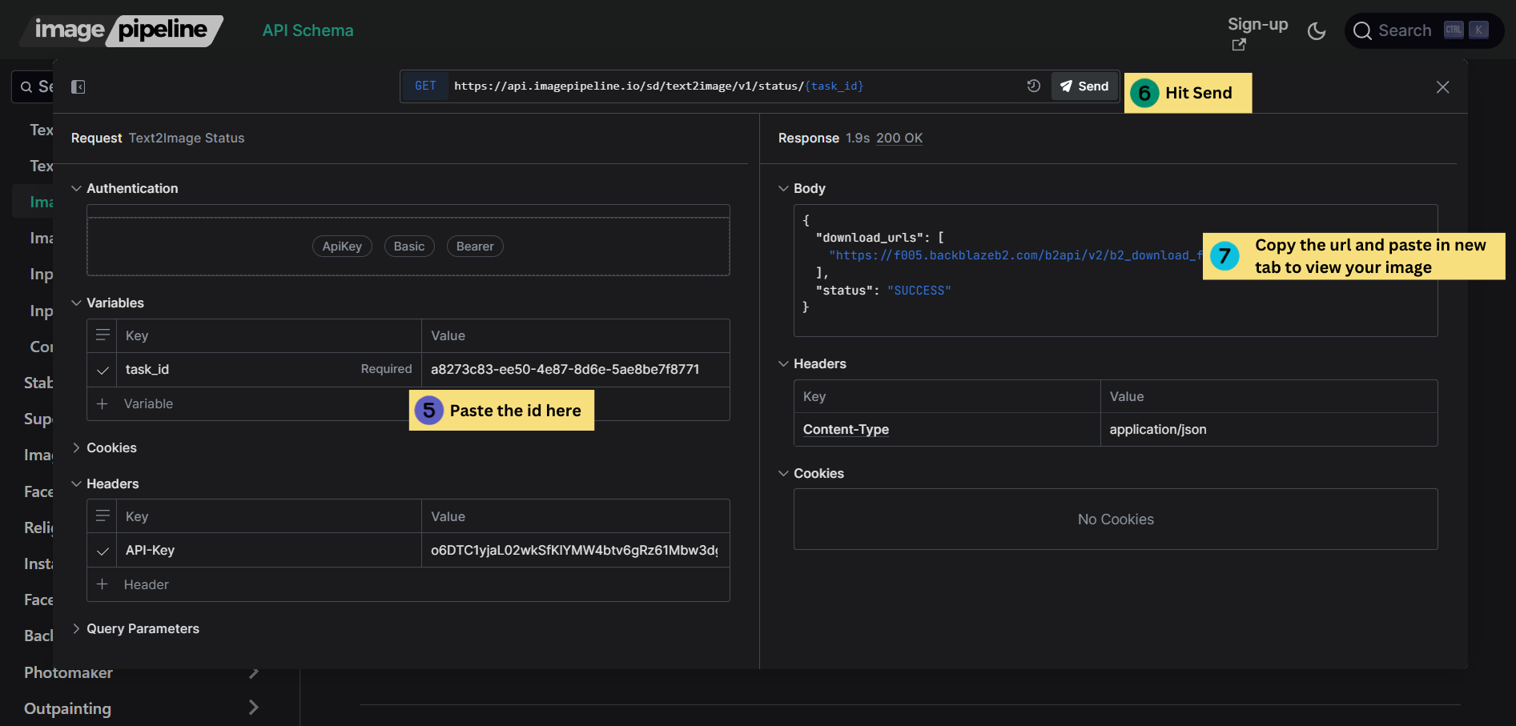Screen dimensions: 1516x726
Task: Open request history clock icon
Action: [1034, 86]
